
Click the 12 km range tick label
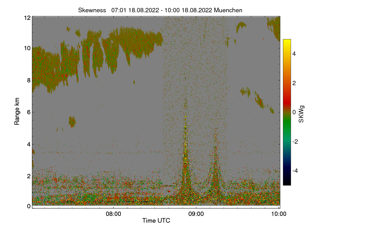27,18
